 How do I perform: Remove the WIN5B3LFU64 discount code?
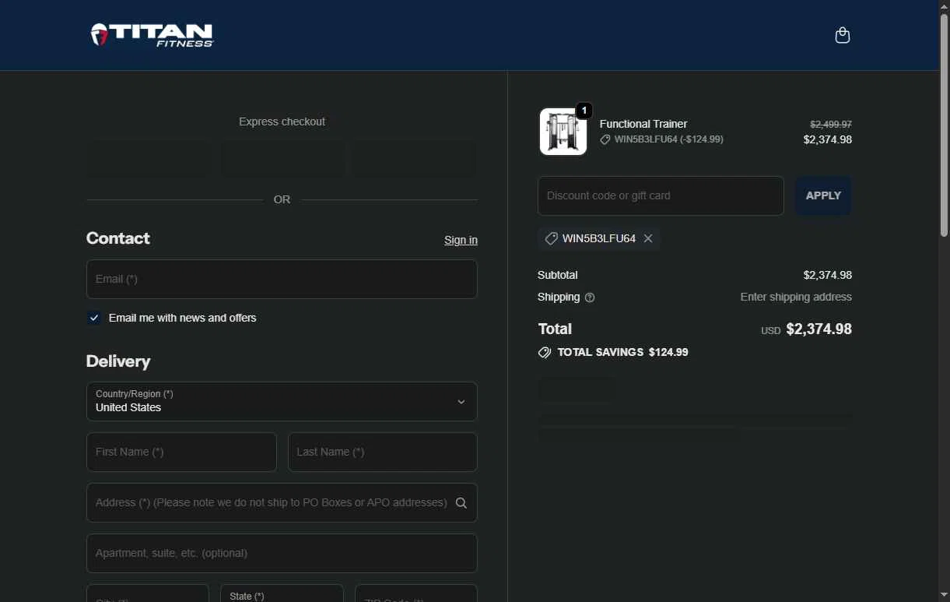point(648,238)
